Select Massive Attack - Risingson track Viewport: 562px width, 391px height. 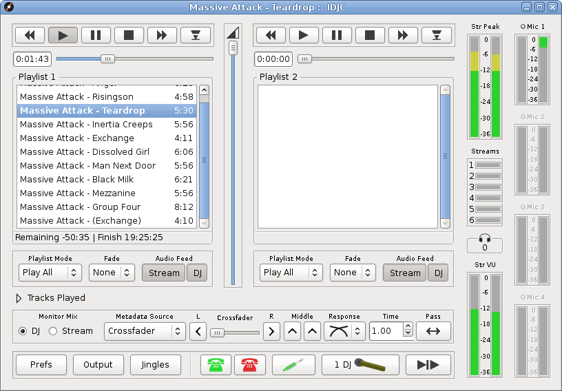point(107,97)
